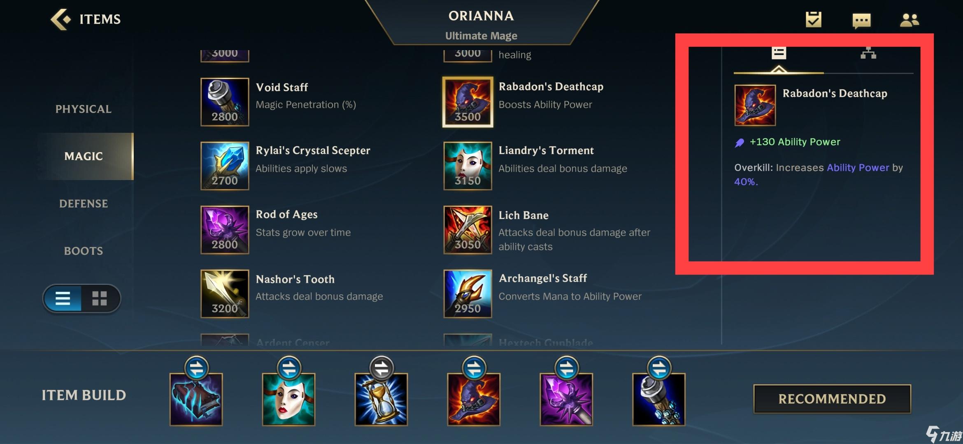Open the Defense items category

coord(84,203)
